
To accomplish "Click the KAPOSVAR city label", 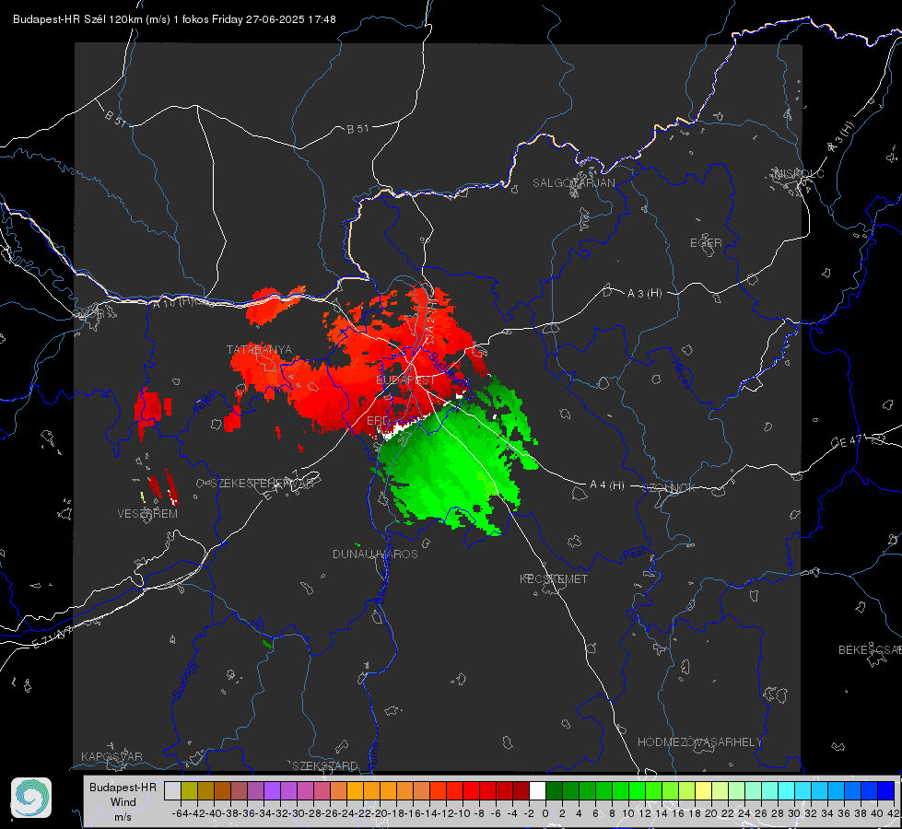I will pos(111,756).
